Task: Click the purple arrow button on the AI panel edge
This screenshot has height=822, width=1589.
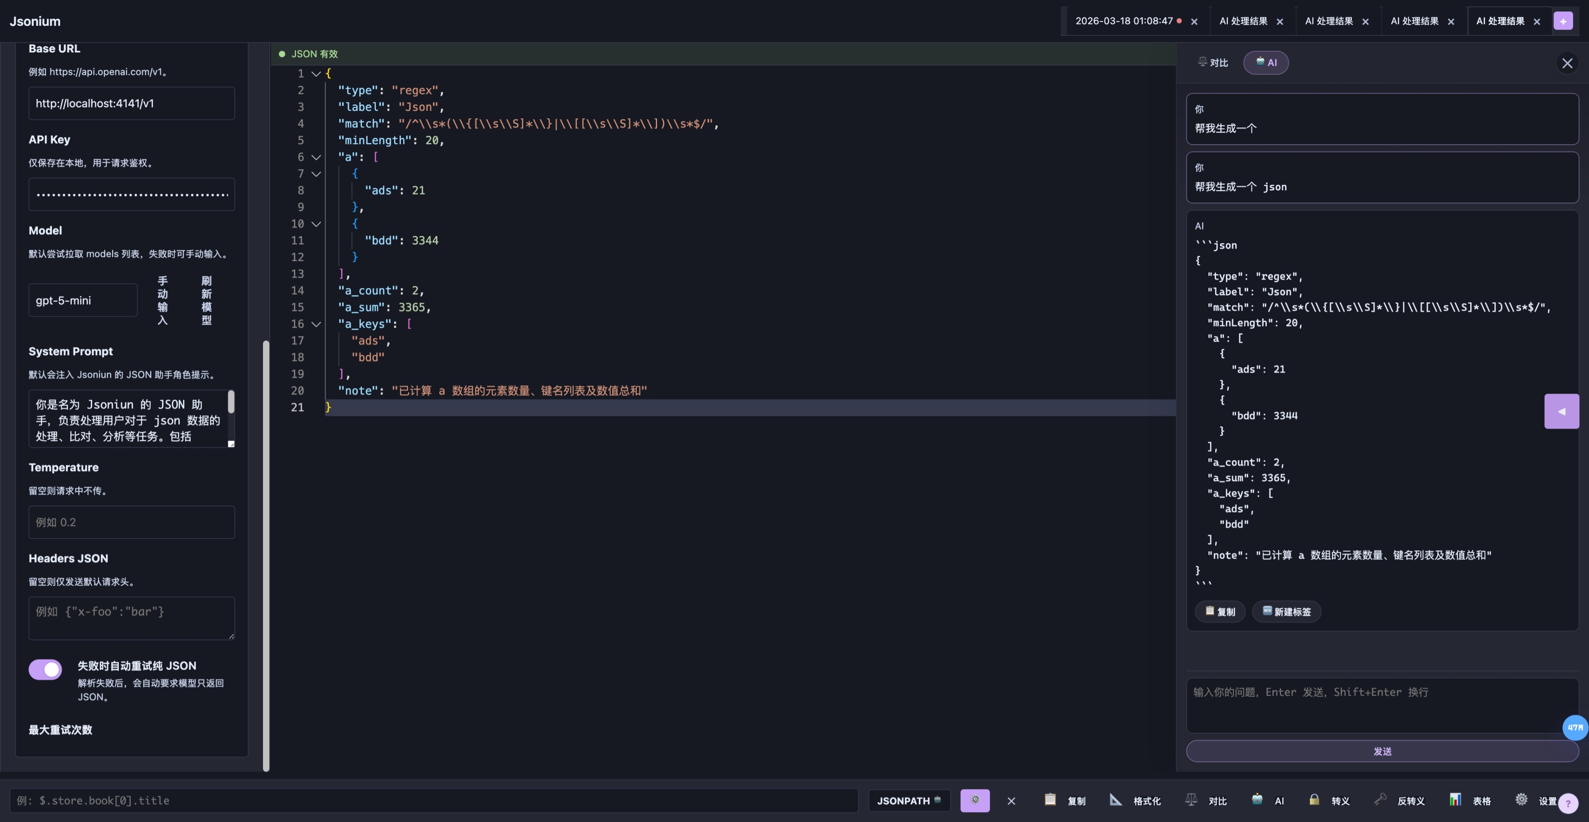Action: coord(1562,411)
